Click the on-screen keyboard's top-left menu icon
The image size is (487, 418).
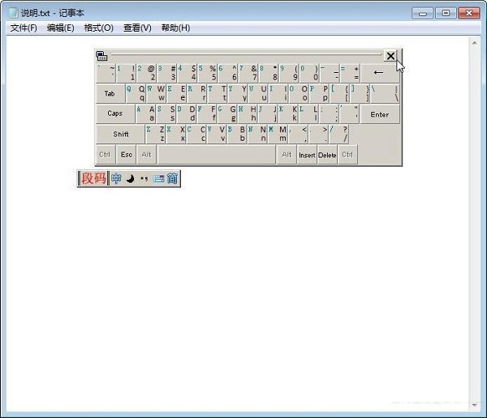point(101,56)
